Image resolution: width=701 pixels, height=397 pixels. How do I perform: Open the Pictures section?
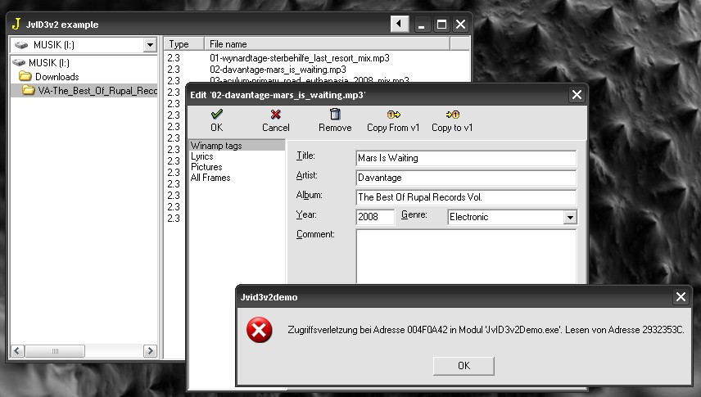206,167
